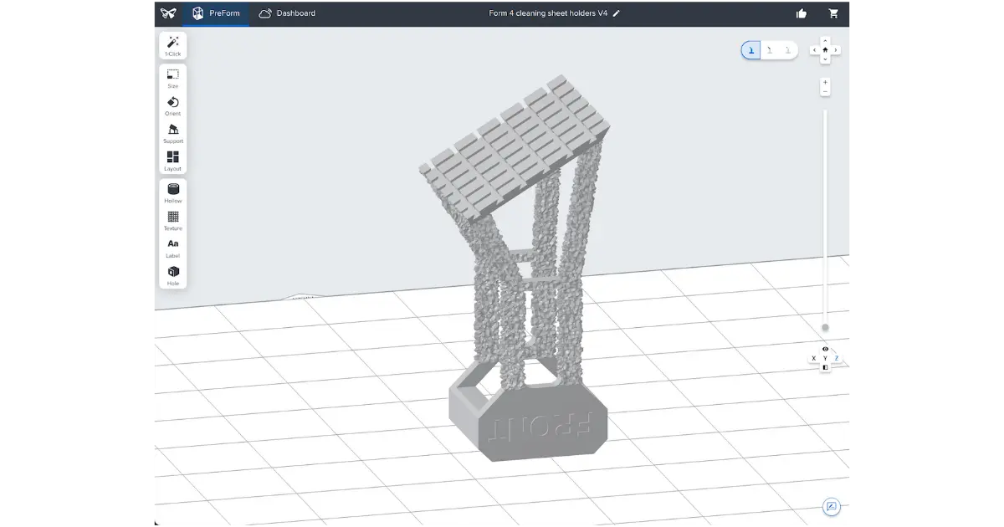Click the model's slotted top plate
Viewport: 1004px width, 527px height.
point(514,147)
